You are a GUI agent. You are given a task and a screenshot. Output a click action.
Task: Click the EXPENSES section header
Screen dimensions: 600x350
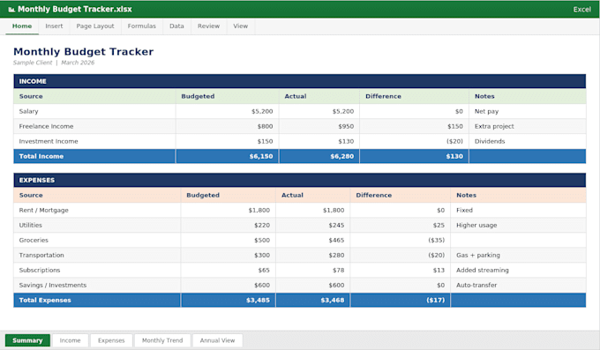click(300, 180)
